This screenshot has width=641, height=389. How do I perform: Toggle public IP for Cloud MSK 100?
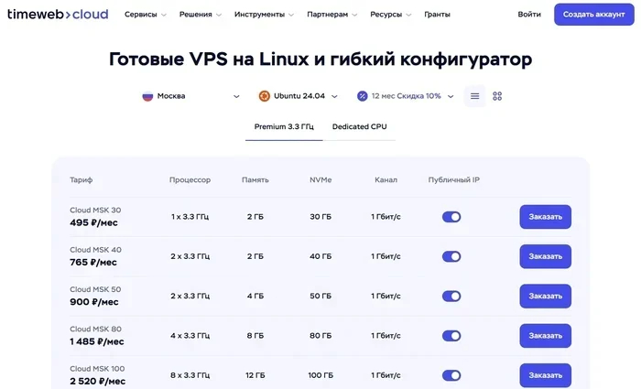tap(451, 375)
